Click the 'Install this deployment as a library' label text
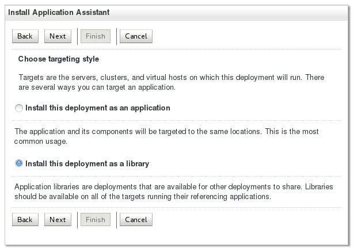 87,163
